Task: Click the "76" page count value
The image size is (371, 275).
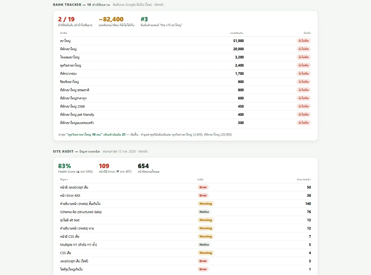Action: [309, 212]
